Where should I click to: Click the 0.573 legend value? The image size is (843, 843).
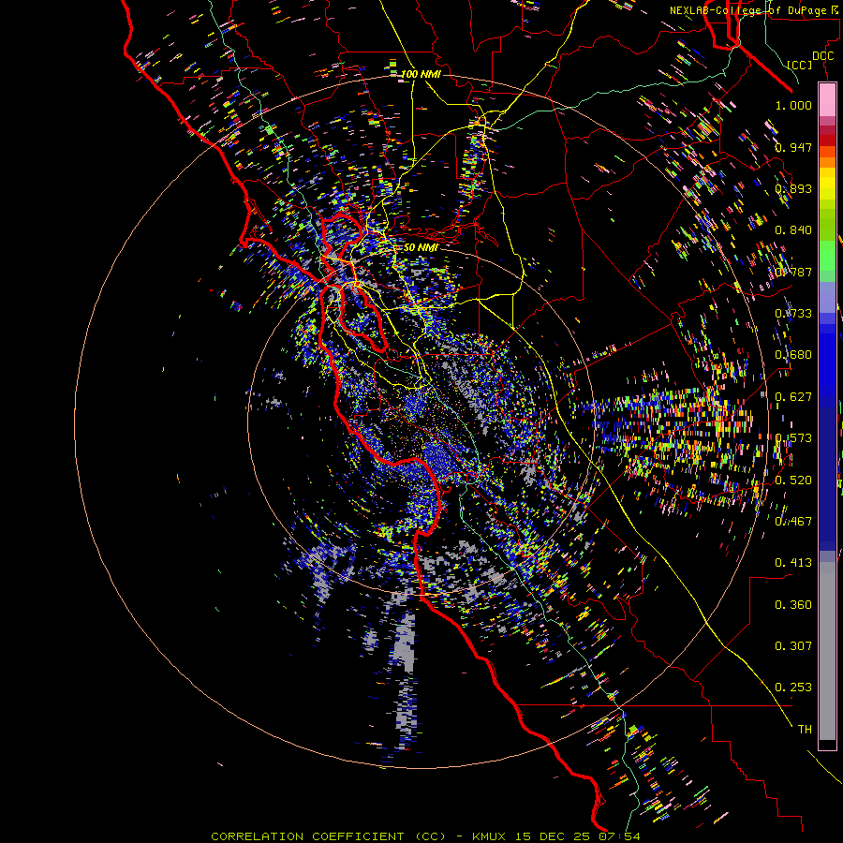pyautogui.click(x=793, y=438)
